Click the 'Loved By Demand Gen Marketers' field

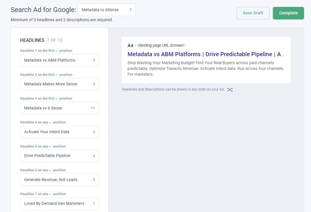tap(60, 204)
